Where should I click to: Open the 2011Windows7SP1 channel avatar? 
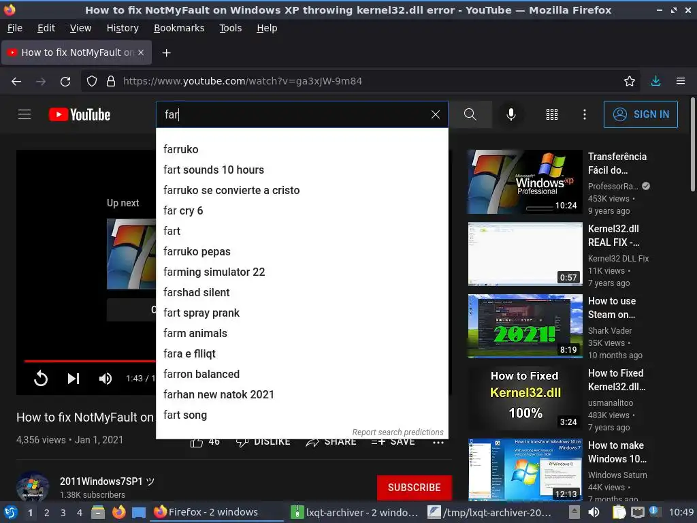pos(33,486)
